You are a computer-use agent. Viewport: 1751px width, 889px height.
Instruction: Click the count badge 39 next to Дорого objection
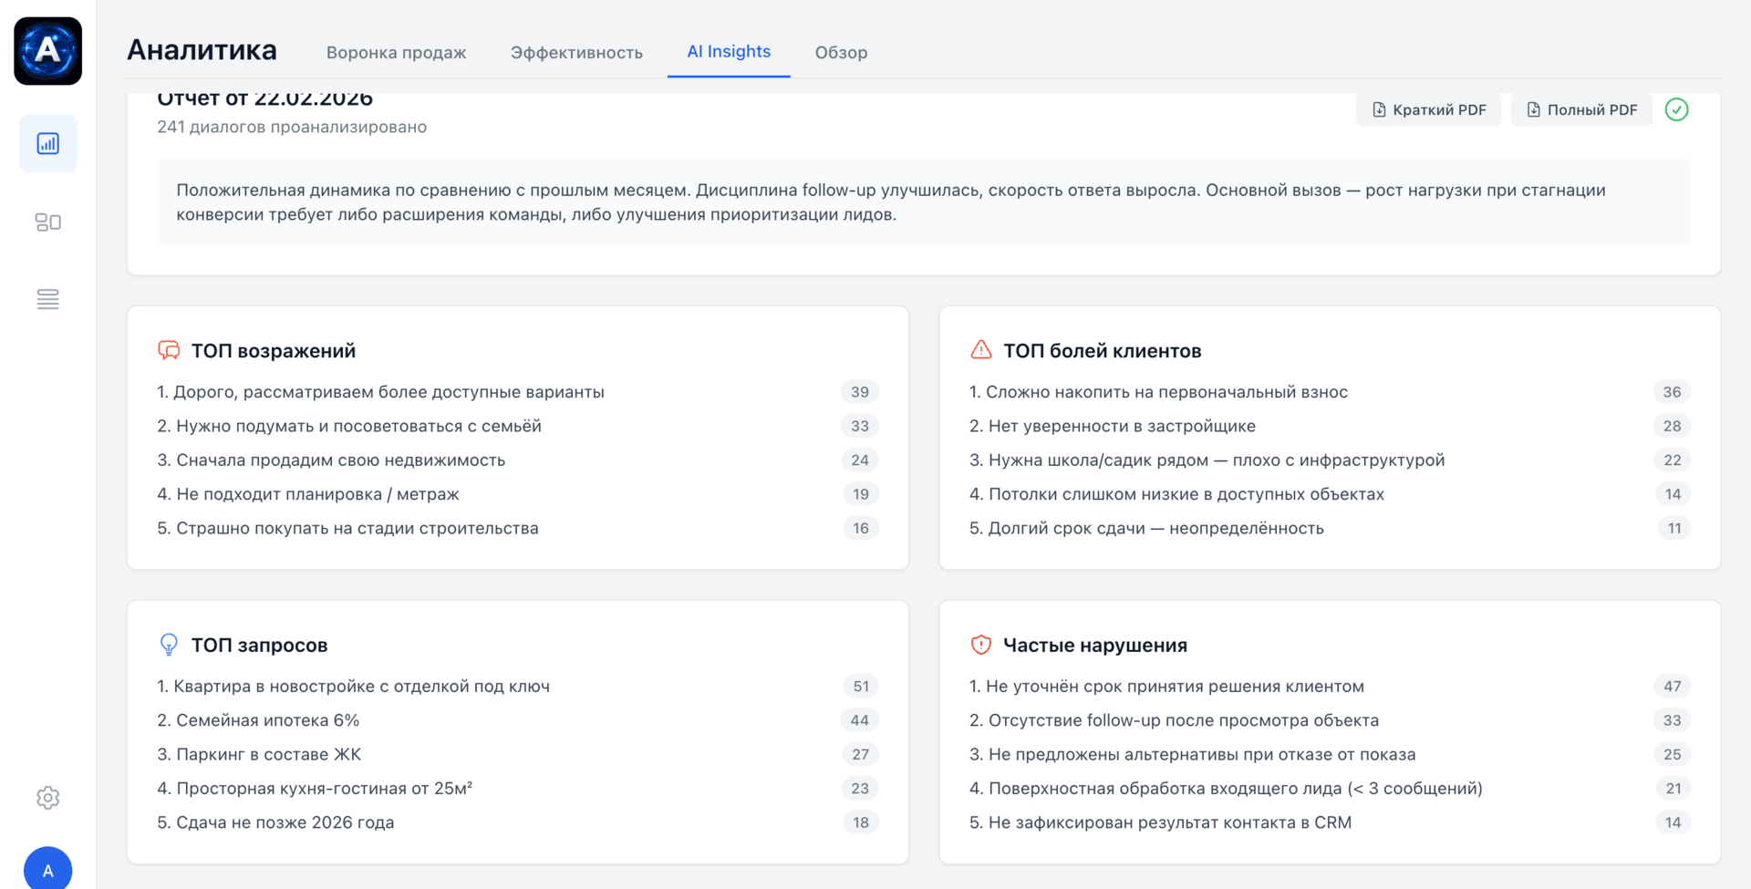point(859,391)
